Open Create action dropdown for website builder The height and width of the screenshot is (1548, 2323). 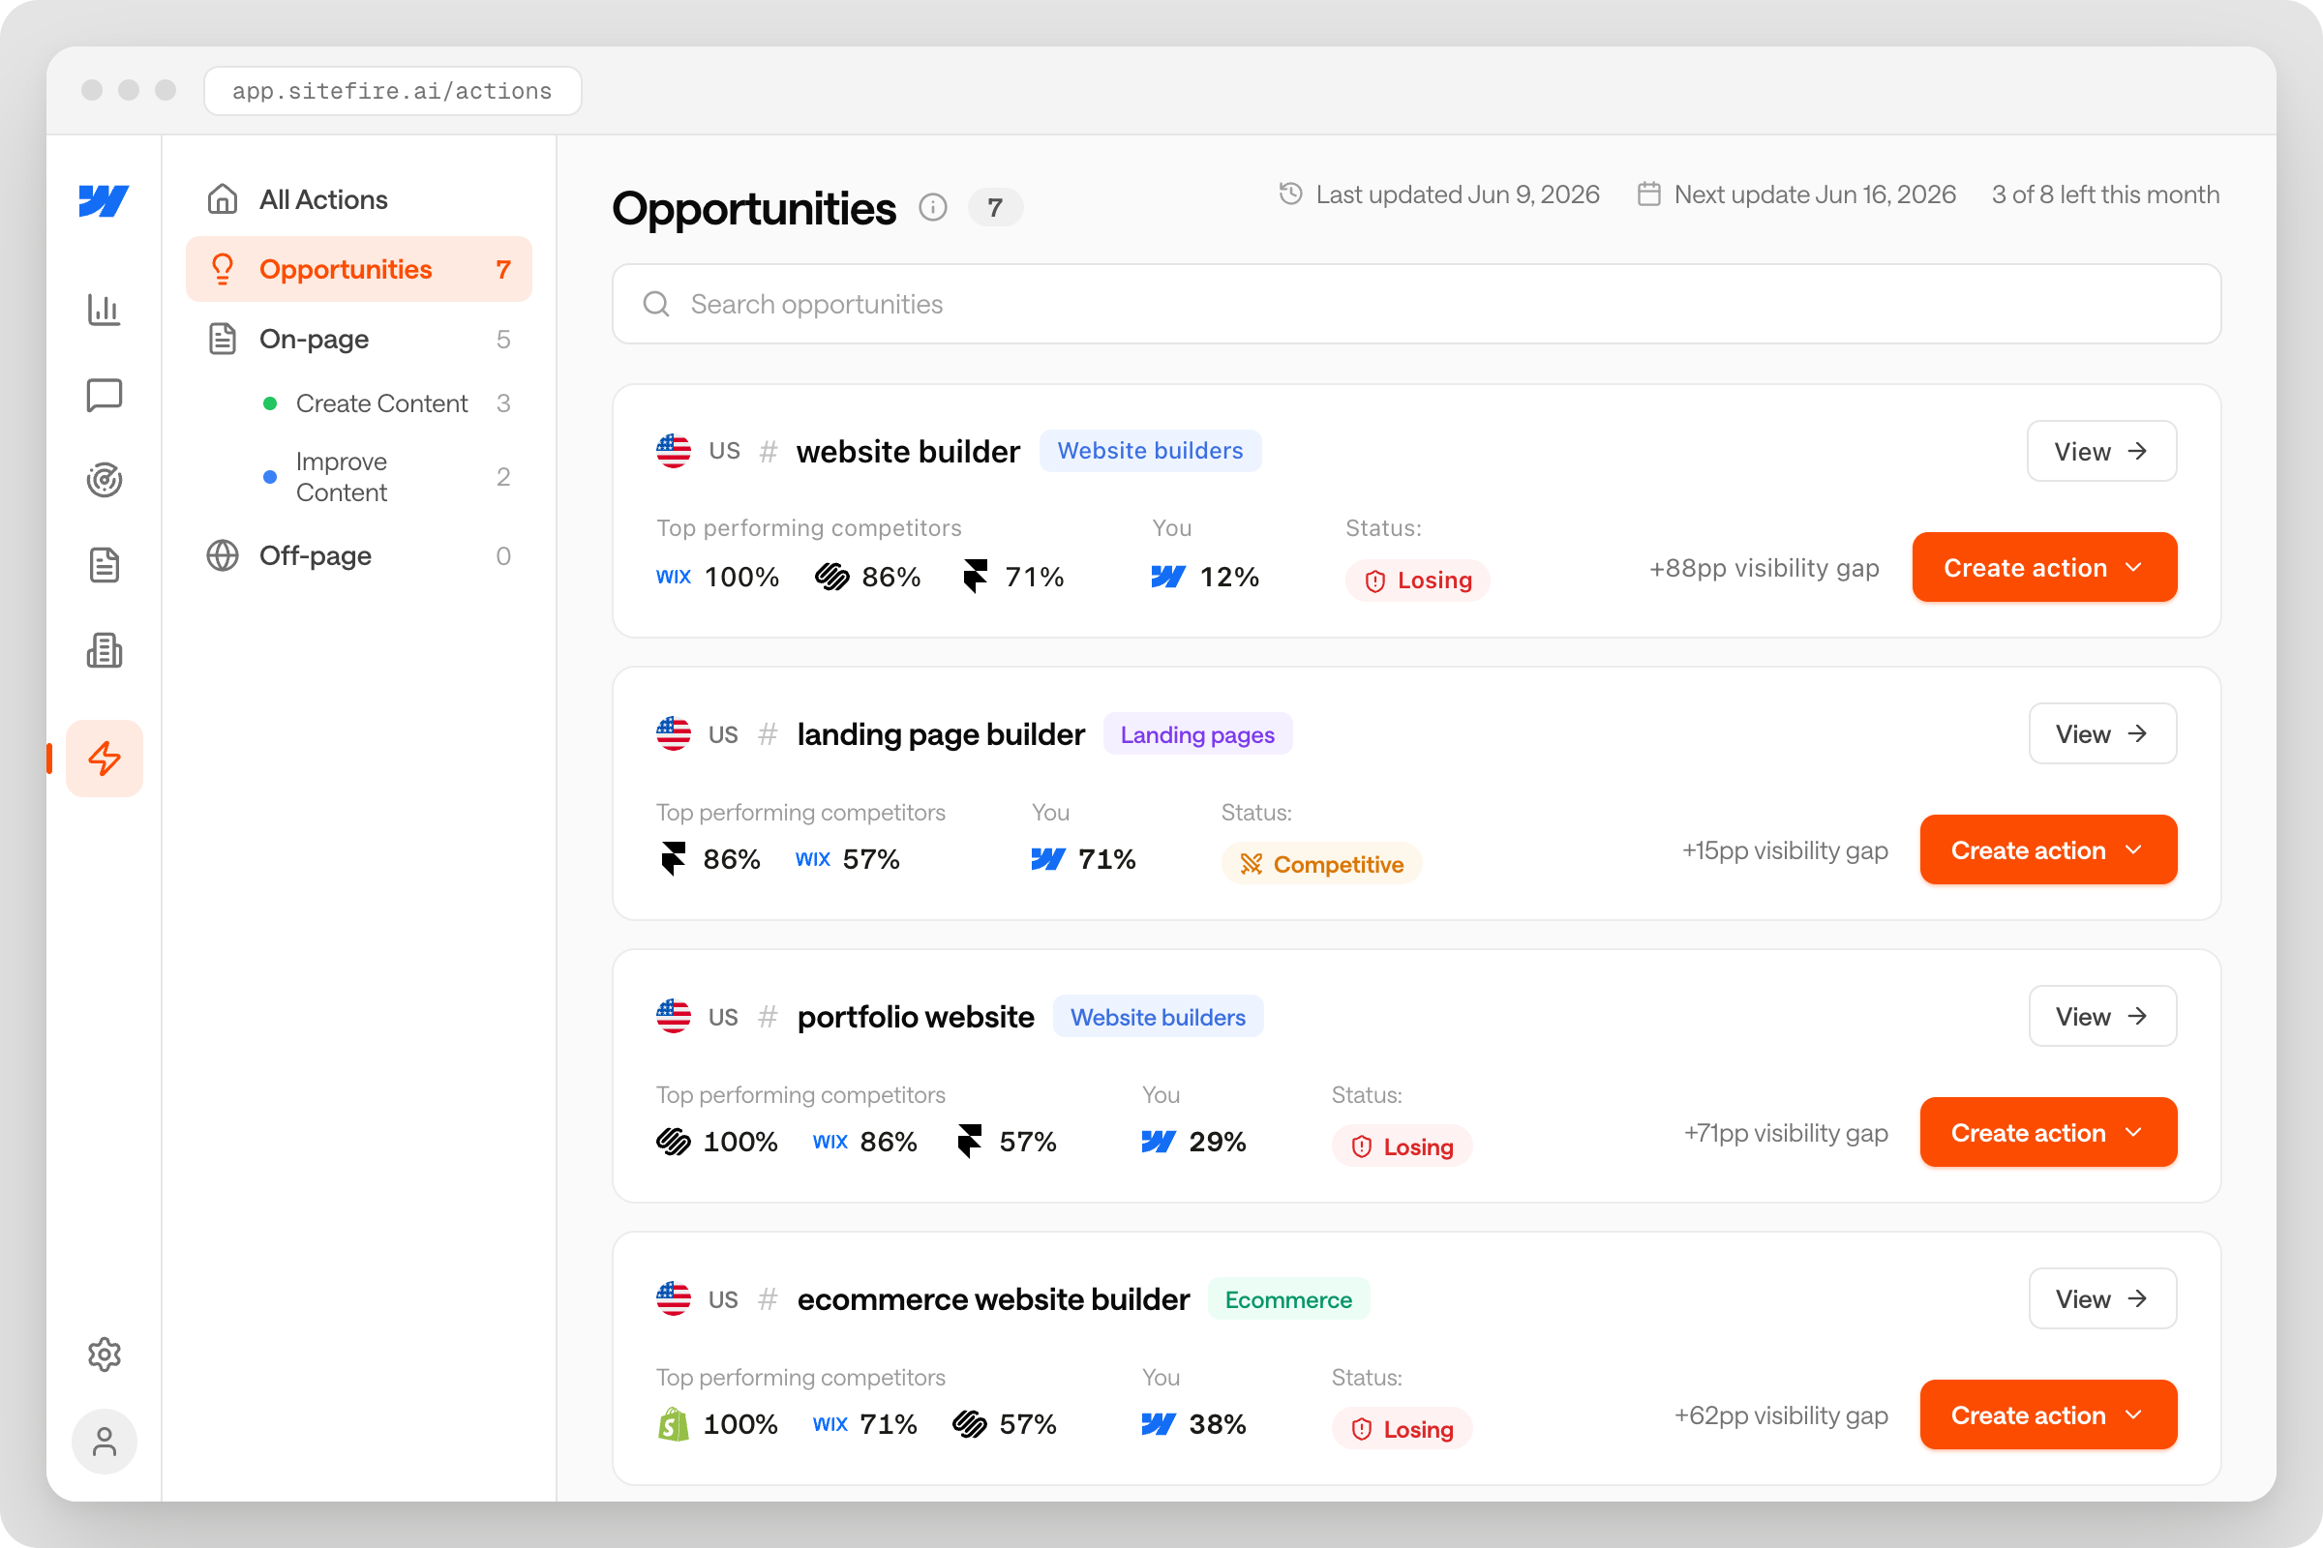pyautogui.click(x=2044, y=567)
